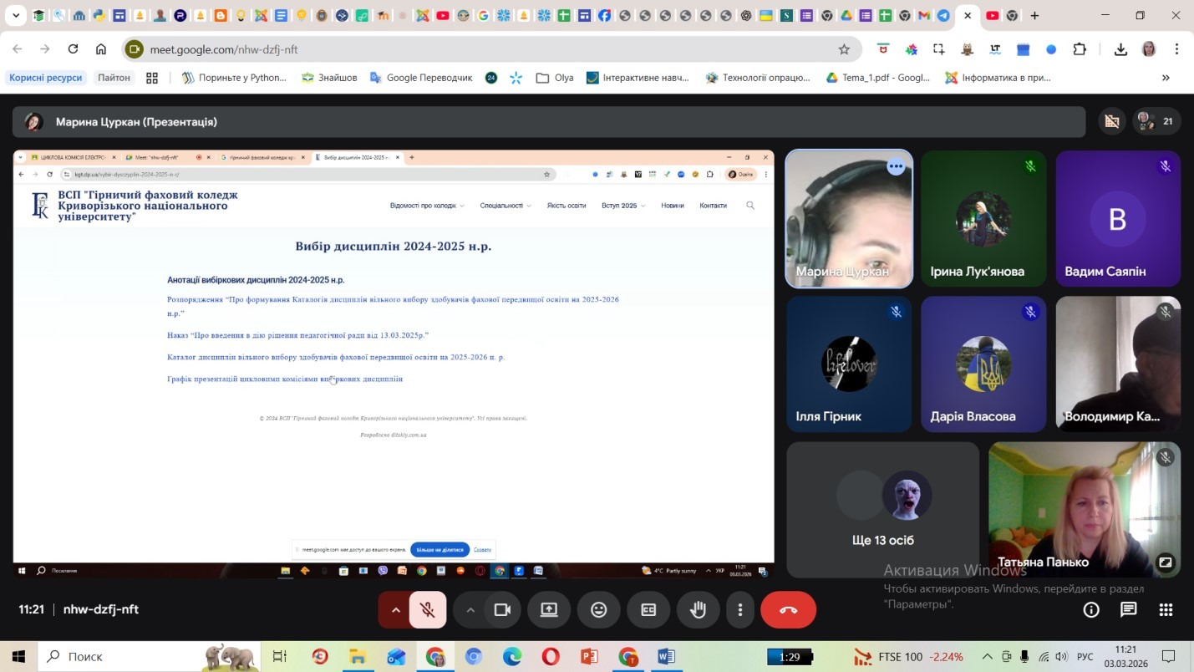The height and width of the screenshot is (672, 1194).
Task: Open the meeting chat panel
Action: pos(1128,610)
